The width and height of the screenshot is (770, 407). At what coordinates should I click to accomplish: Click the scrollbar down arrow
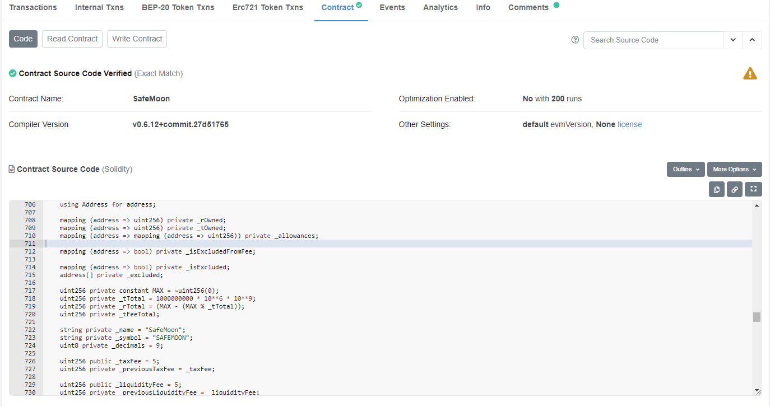point(757,390)
